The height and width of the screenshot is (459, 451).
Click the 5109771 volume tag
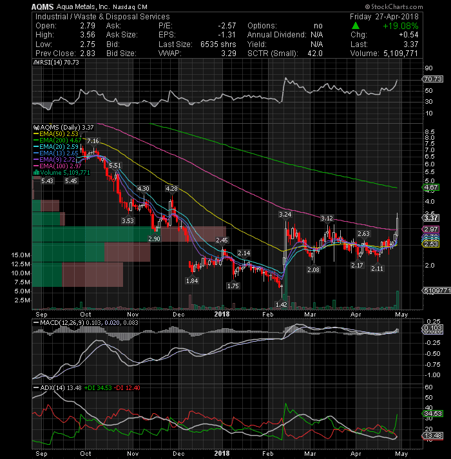coord(437,290)
